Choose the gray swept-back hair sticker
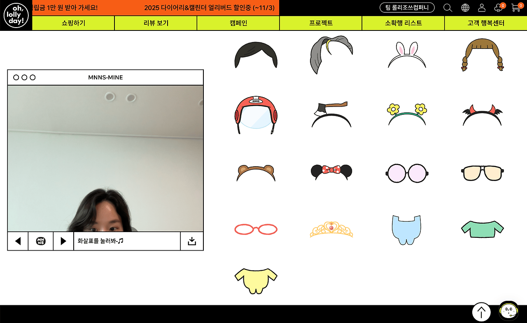527x323 pixels. click(x=331, y=54)
